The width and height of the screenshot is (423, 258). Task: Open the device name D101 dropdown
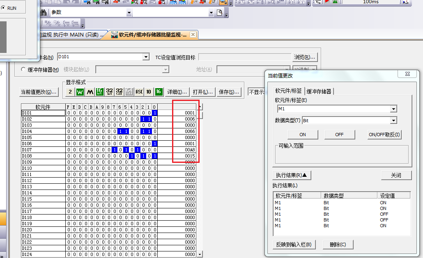click(145, 57)
